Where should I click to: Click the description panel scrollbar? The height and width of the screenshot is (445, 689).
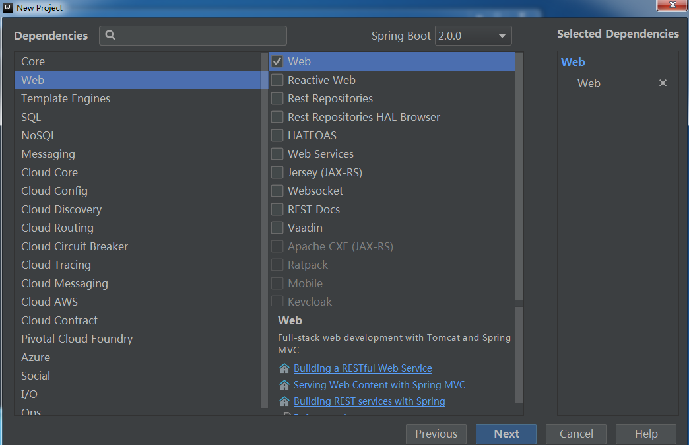tap(519, 355)
